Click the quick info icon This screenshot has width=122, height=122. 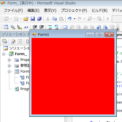(x=20, y=27)
